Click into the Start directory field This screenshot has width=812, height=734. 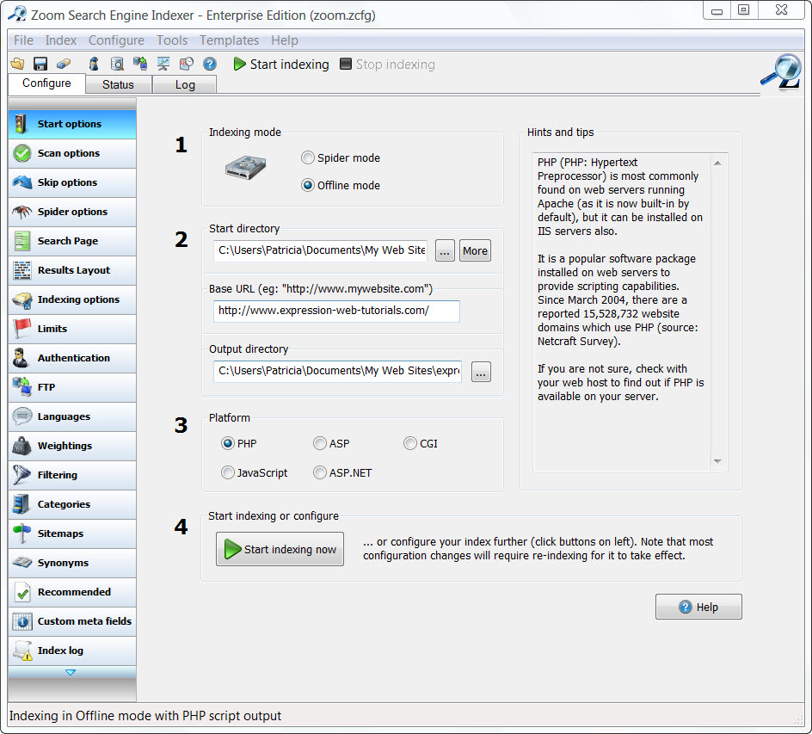click(321, 250)
